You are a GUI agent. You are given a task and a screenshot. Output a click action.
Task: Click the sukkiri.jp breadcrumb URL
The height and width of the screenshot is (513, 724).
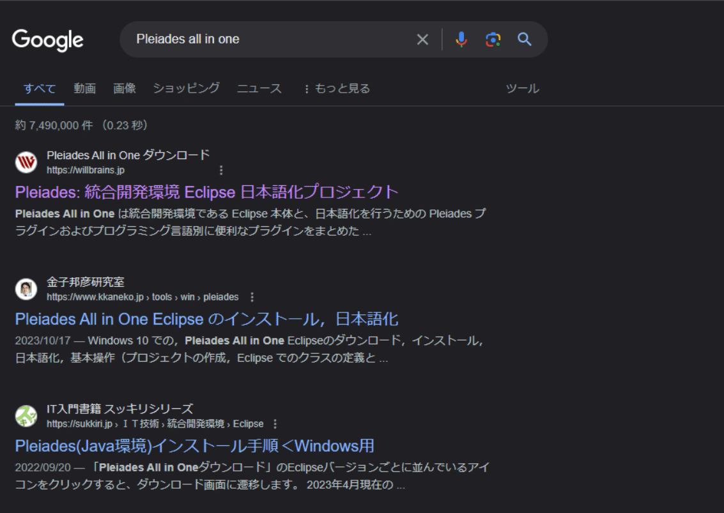[155, 424]
